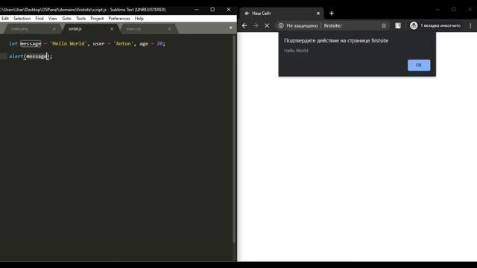Image resolution: width=477 pixels, height=268 pixels.
Task: Go forward in the Chrome browser
Action: click(256, 26)
